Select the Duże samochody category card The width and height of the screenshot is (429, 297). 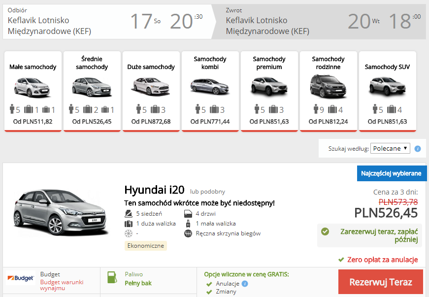coord(151,91)
